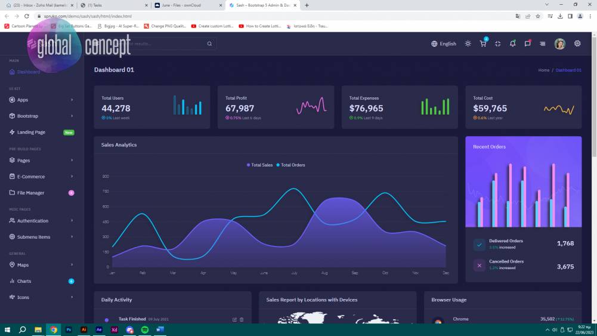Screen dimensions: 597x336
Task: Click the Home breadcrumb link
Action: click(x=543, y=70)
